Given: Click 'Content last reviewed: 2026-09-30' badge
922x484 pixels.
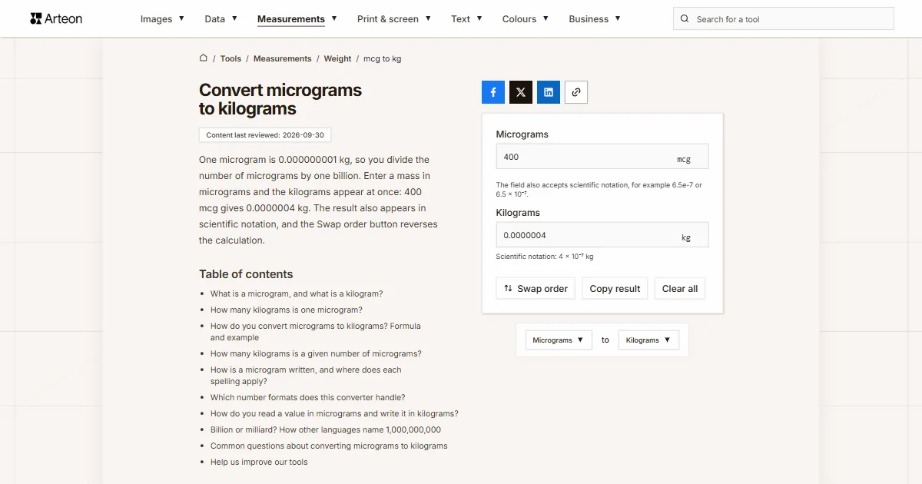Looking at the screenshot, I should pyautogui.click(x=265, y=134).
